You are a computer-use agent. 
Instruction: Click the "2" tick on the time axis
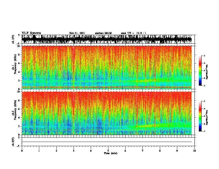point(56,150)
